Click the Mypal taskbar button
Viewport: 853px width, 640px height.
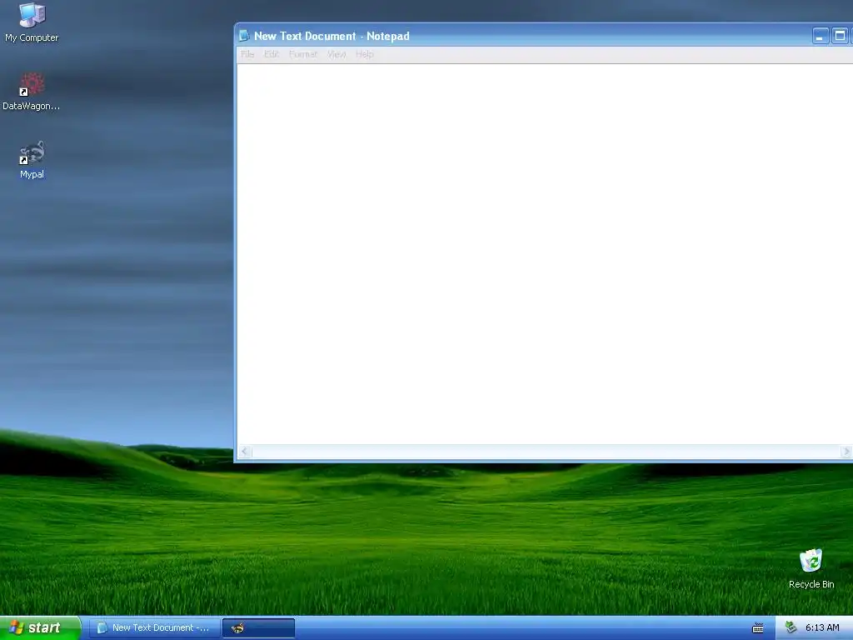pyautogui.click(x=258, y=628)
